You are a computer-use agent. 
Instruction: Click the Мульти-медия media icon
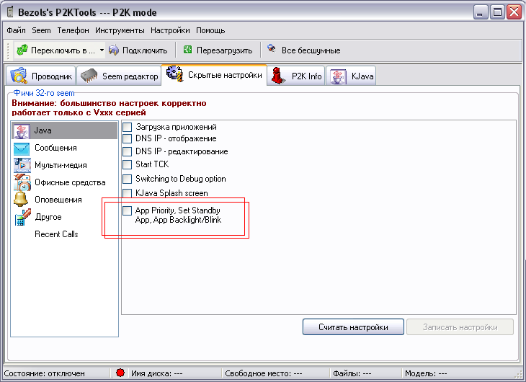point(22,165)
